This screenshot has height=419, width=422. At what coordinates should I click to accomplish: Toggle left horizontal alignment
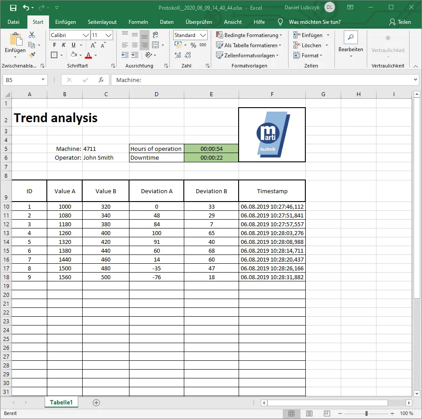tap(125, 45)
